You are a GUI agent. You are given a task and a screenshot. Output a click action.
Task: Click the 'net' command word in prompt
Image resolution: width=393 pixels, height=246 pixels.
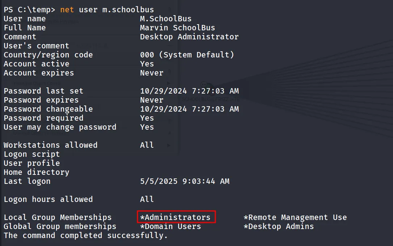click(x=67, y=10)
